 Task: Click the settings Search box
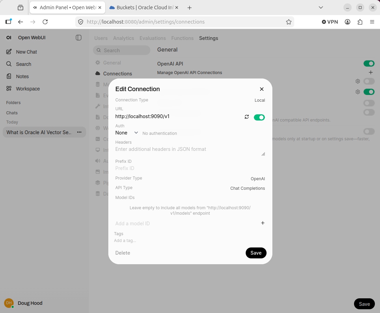pos(122,51)
